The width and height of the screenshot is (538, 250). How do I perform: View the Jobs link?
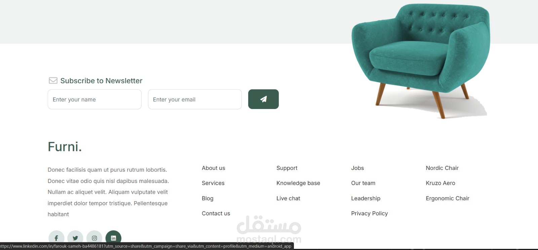click(x=357, y=168)
